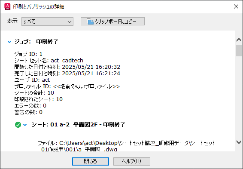Image resolution: width=243 pixels, height=169 pixels.
Task: Close the 印刷とパブリッシュの詳細 dialog
Action: 236,6
